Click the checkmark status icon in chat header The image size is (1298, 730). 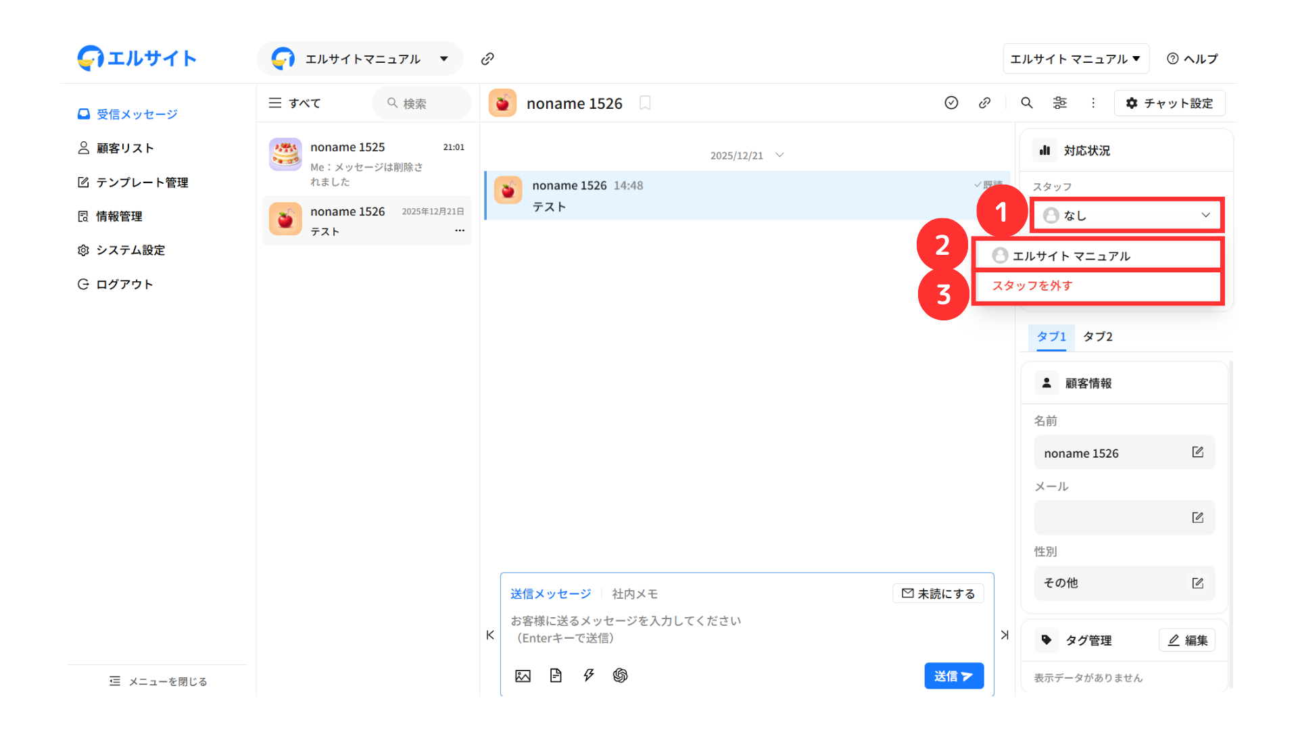[951, 103]
